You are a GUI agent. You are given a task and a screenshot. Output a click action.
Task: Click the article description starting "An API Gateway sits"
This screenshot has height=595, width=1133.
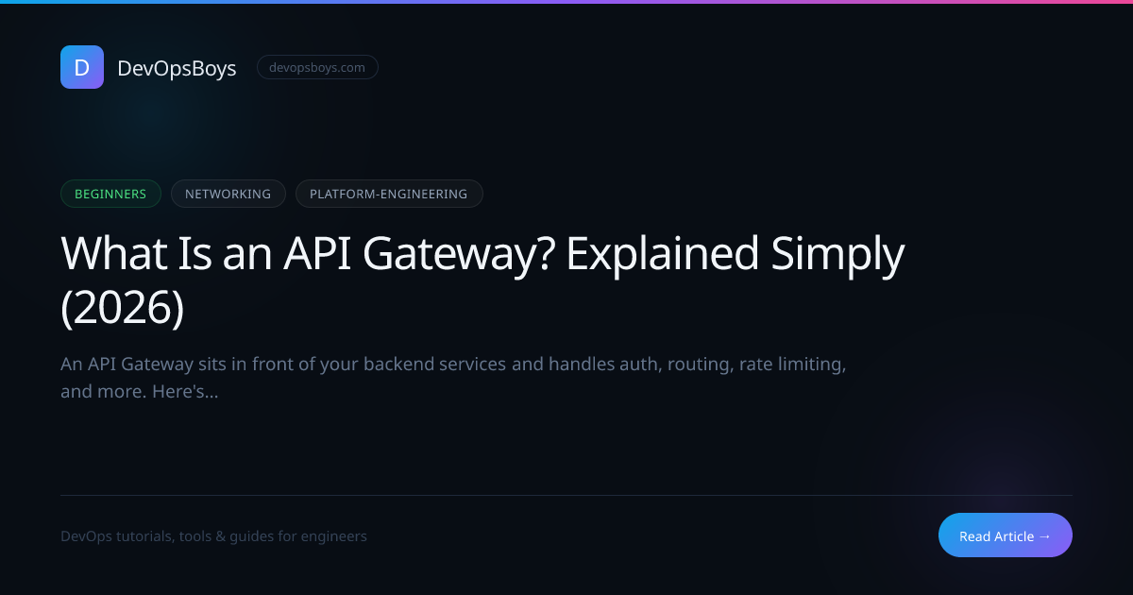[x=453, y=378]
